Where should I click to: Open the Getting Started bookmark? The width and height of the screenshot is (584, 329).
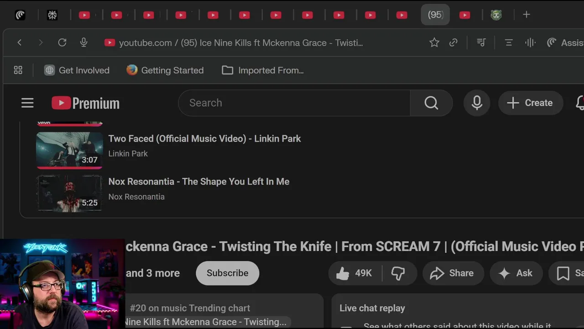[x=165, y=70]
